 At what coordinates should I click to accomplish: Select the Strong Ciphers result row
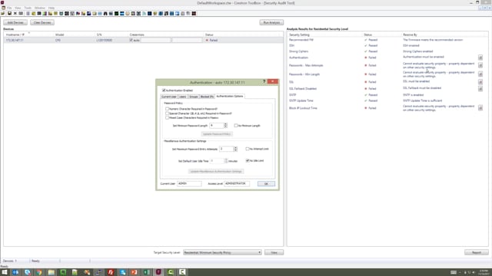pos(387,51)
